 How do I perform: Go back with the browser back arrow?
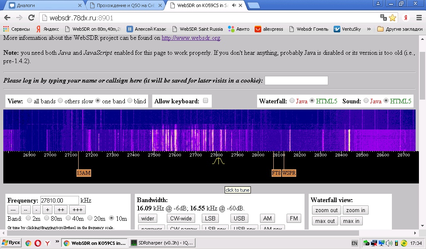click(7, 18)
